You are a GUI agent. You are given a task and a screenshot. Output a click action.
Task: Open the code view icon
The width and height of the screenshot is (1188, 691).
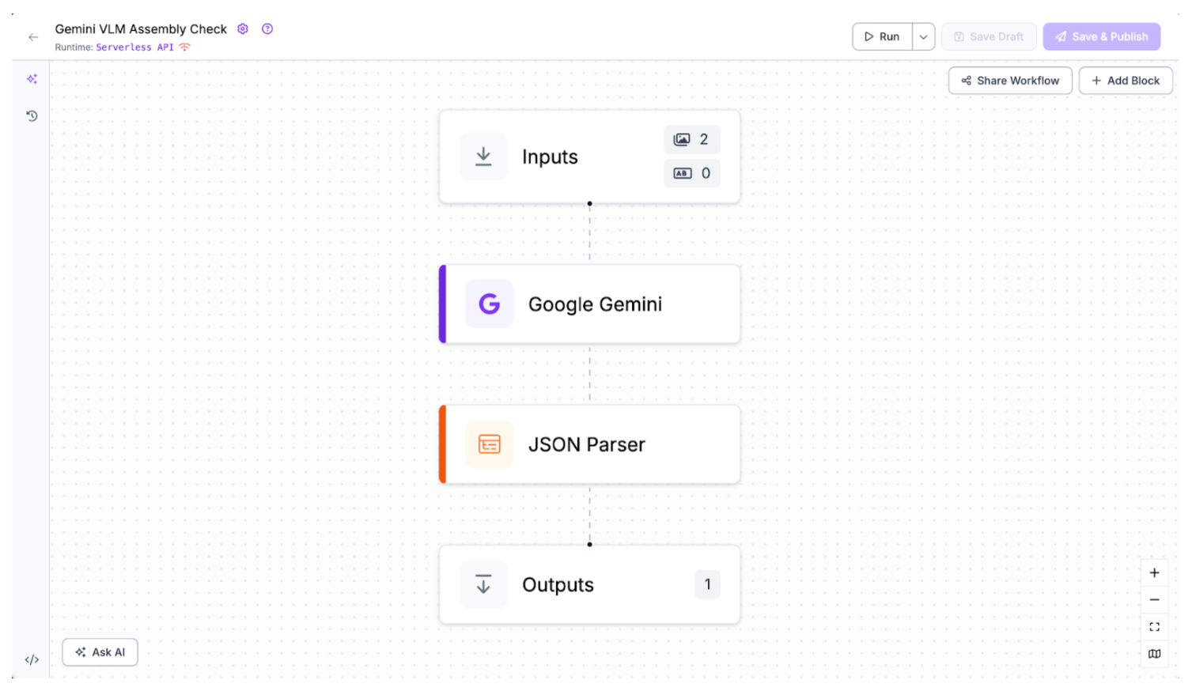point(32,659)
